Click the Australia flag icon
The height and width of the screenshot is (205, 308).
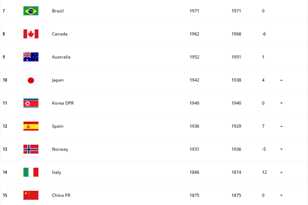[31, 57]
